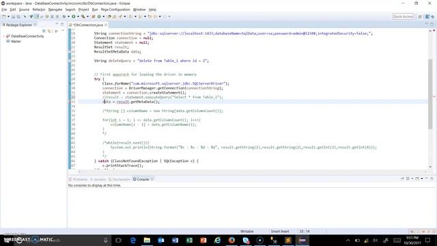Click the Open Type toolbar icon
437x246 pixels.
coord(109,16)
